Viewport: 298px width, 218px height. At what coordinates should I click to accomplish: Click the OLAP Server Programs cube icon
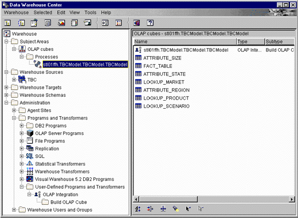[x=30, y=133]
